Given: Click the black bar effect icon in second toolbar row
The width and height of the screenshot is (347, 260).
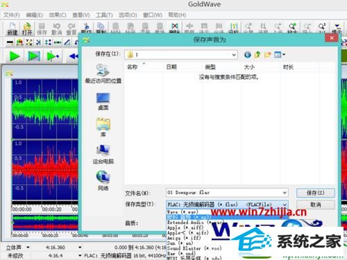Looking at the screenshot, I should tap(10, 42).
